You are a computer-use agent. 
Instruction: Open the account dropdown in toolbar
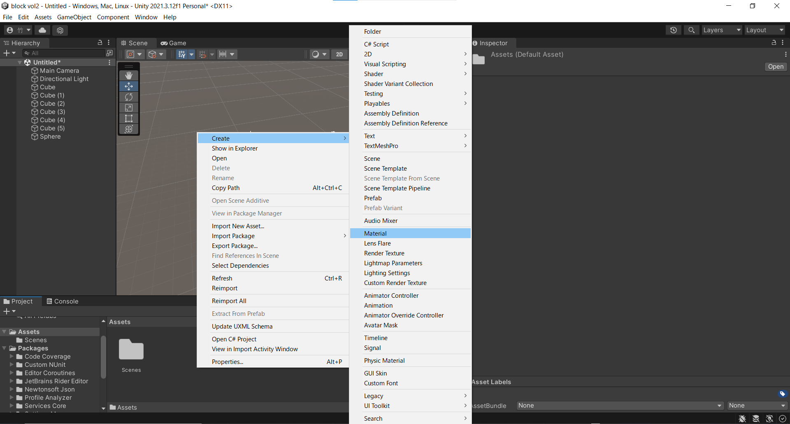click(x=18, y=30)
